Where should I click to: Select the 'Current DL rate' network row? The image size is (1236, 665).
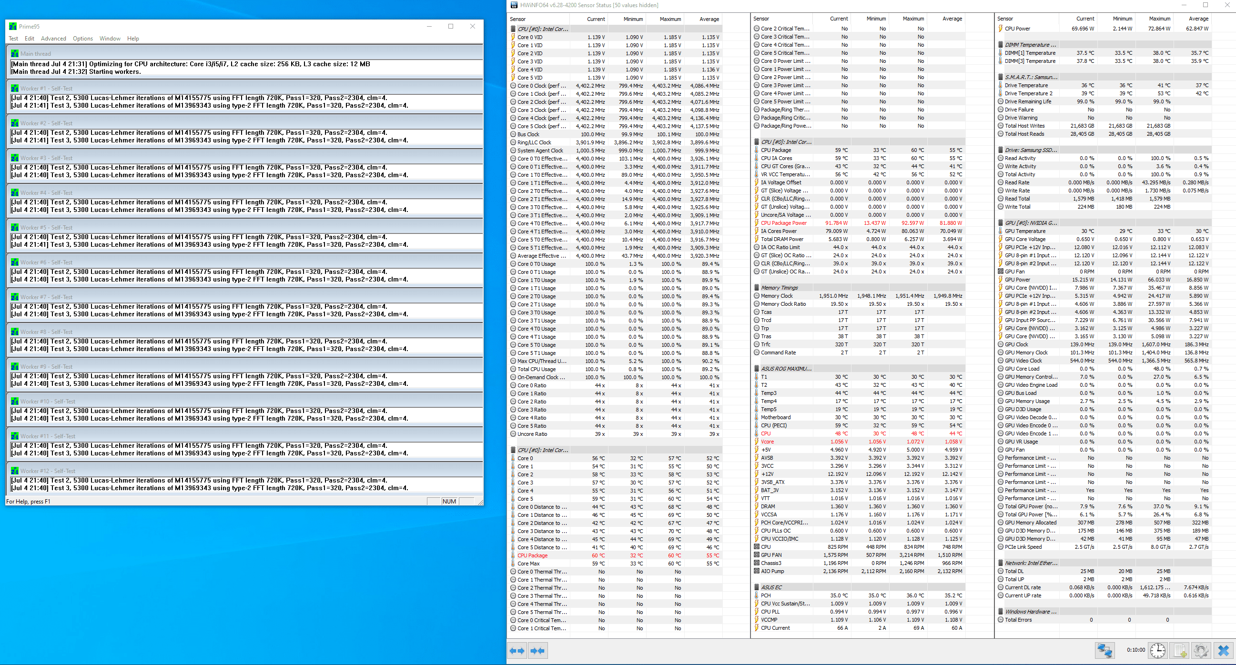(1104, 587)
